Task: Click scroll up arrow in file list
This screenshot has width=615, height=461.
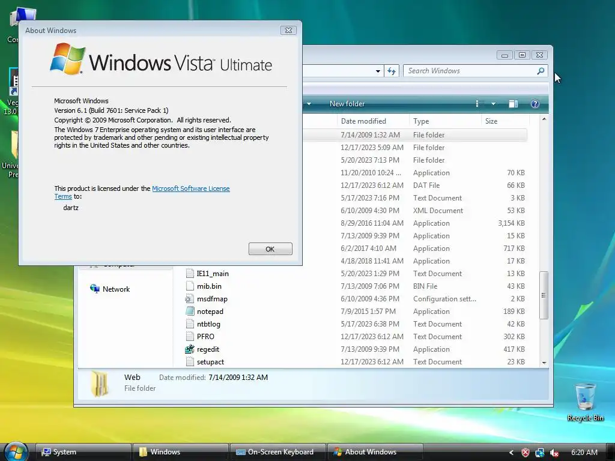Action: 544,119
